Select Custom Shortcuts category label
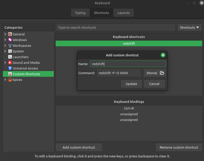 click(x=27, y=74)
